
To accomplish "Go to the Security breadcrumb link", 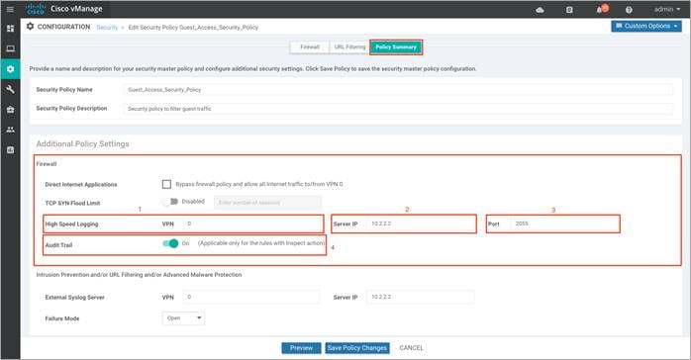I will click(x=107, y=28).
